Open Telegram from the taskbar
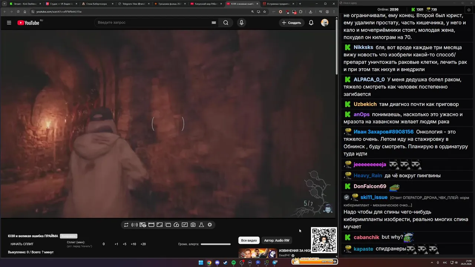 click(275, 263)
